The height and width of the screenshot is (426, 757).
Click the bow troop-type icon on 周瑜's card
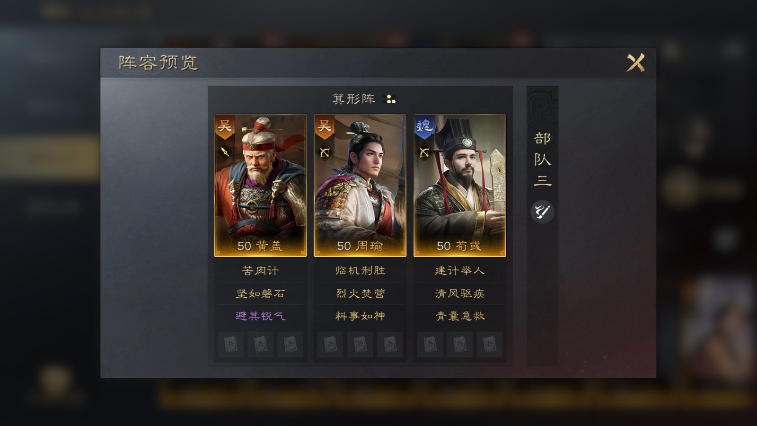pyautogui.click(x=325, y=152)
